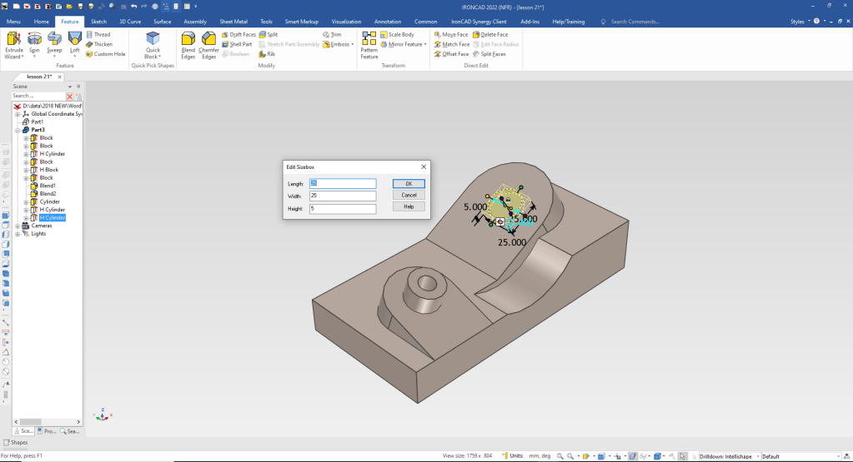Viewport: 853px width, 462px height.
Task: Expand the Cameras node in scene tree
Action: click(x=17, y=226)
